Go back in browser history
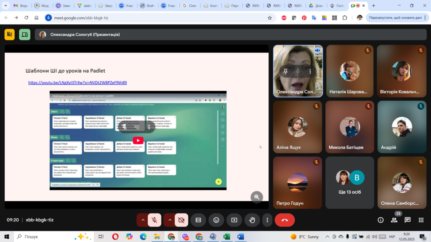 tap(6, 18)
